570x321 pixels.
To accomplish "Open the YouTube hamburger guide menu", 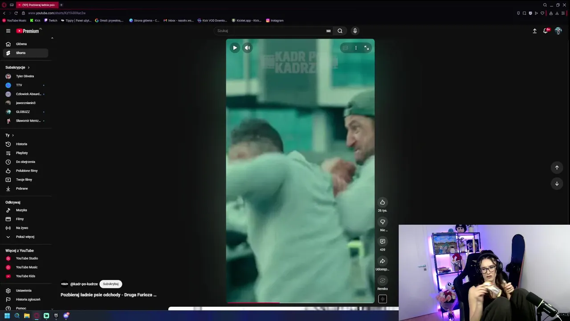I will click(x=8, y=31).
